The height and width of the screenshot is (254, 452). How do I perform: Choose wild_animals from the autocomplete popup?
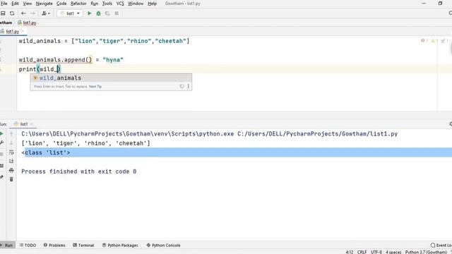coord(111,78)
